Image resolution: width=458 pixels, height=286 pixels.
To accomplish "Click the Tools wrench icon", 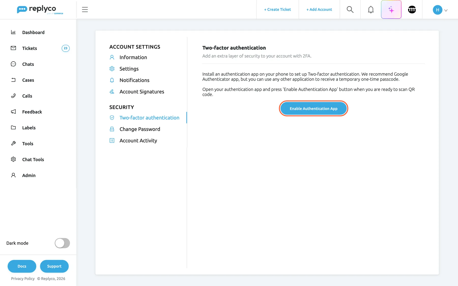I will pyautogui.click(x=13, y=143).
